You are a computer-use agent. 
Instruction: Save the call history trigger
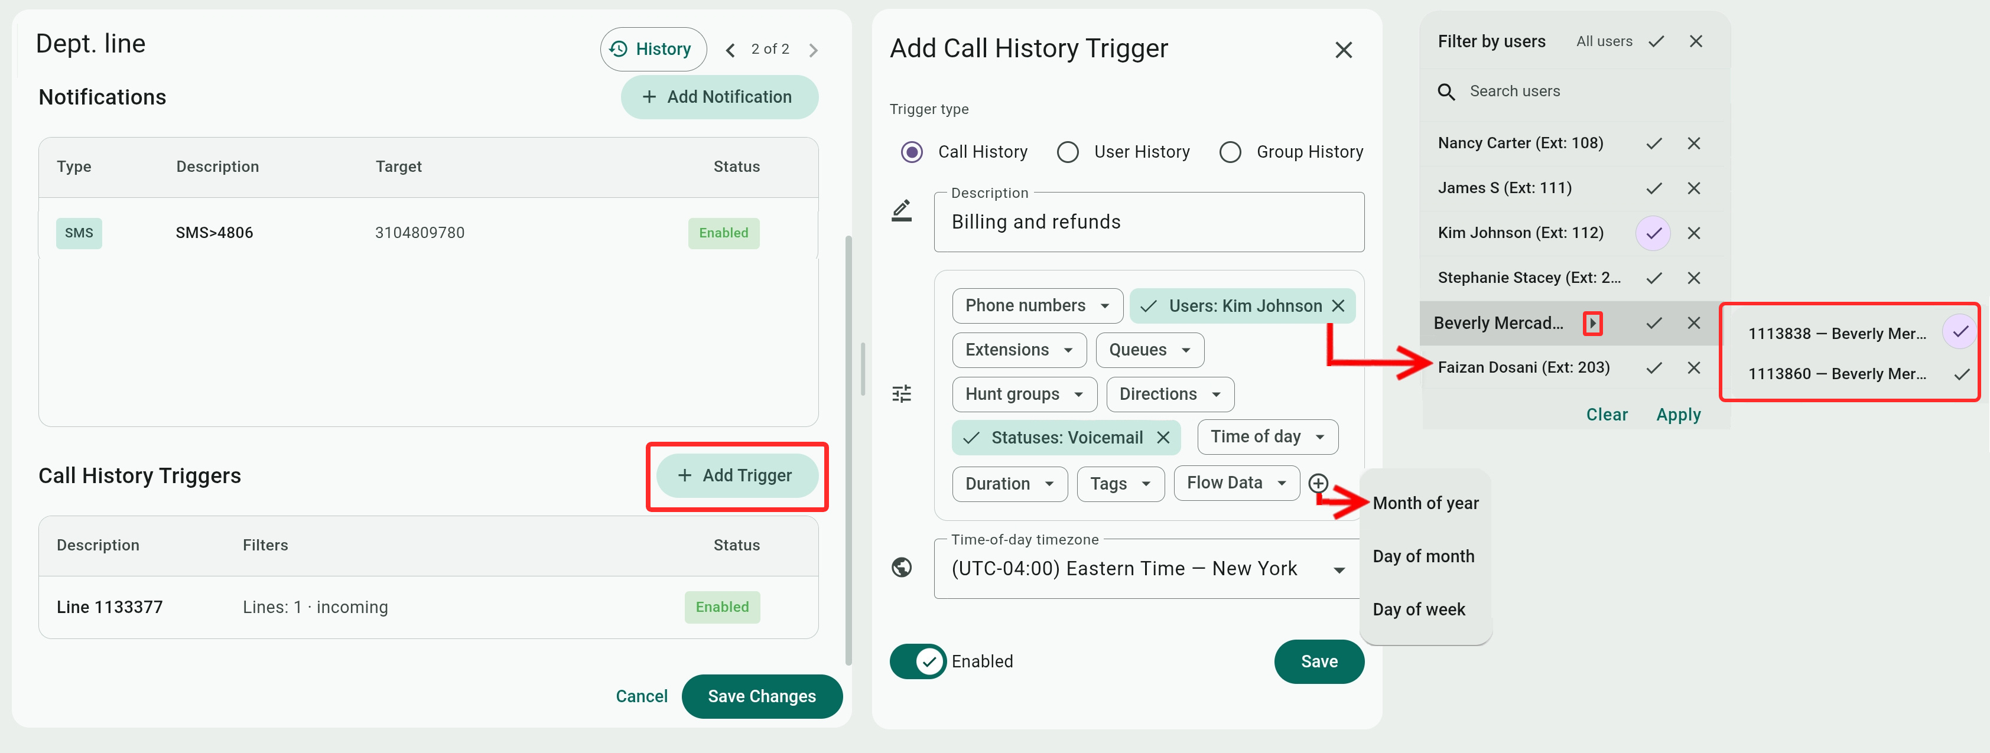pyautogui.click(x=1319, y=662)
